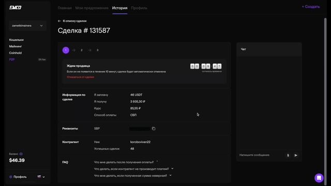Click red link to cancel the deal
Viewport: 331px width, 186px height.
(81, 77)
